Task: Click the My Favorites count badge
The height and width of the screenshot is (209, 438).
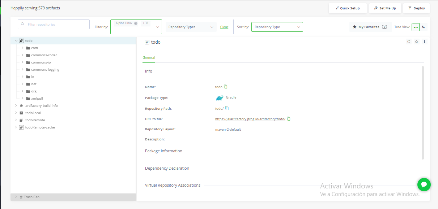Action: (x=384, y=27)
